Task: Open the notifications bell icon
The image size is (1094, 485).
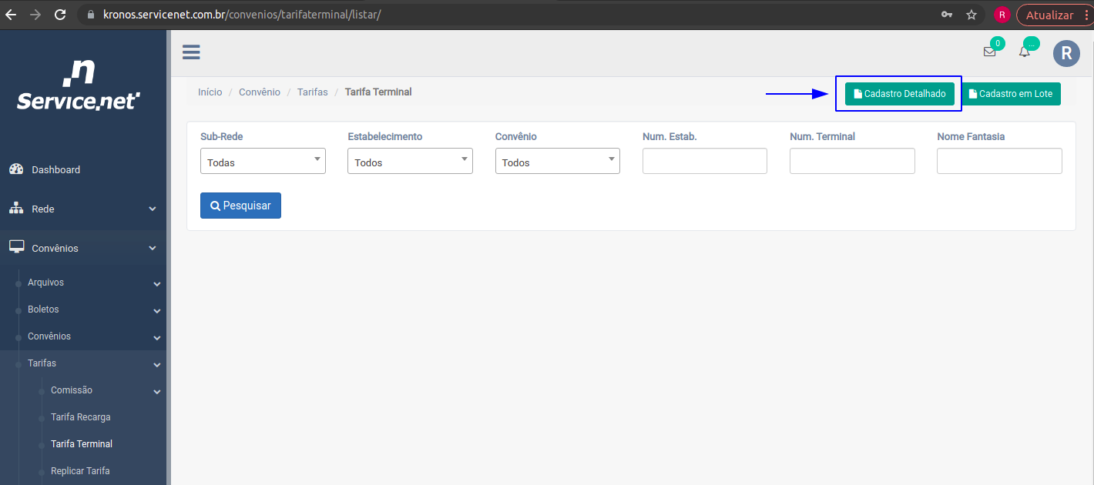Action: (x=1024, y=52)
